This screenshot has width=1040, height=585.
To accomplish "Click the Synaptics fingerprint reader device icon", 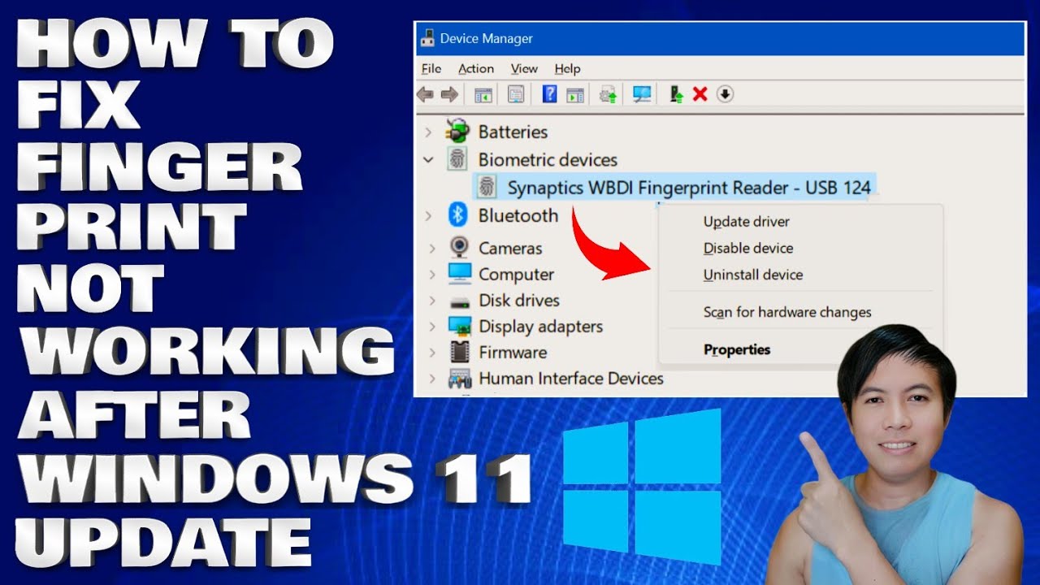I will (x=487, y=188).
